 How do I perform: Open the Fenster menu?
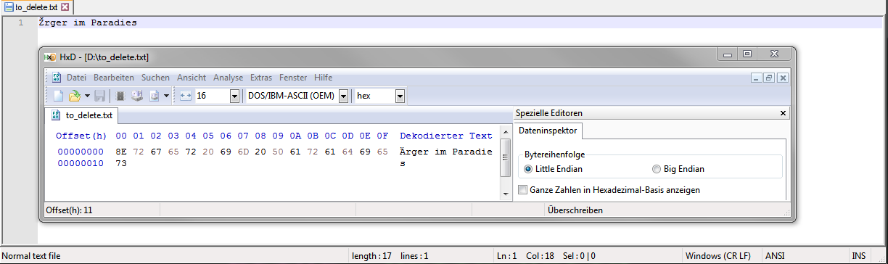[x=293, y=78]
